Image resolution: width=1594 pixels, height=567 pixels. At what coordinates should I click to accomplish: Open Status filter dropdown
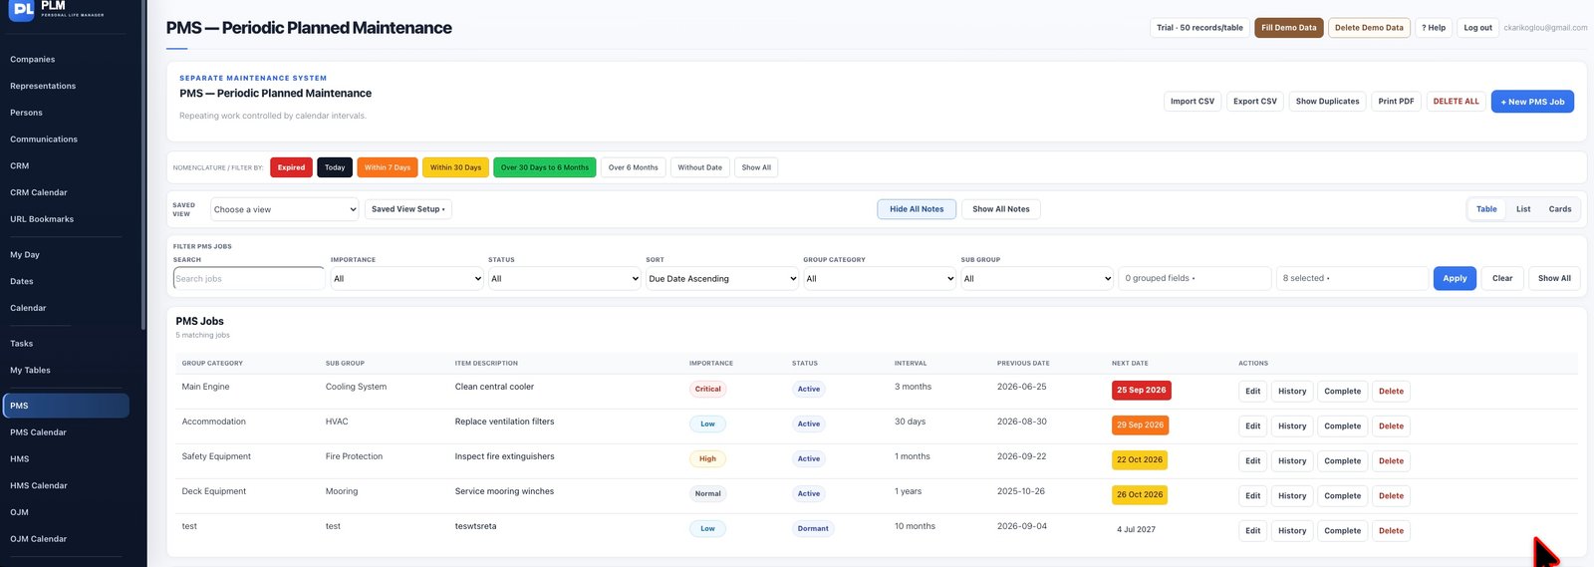[x=565, y=279]
